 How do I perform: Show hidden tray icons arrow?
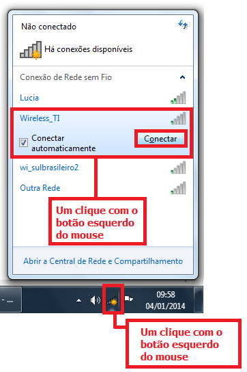(79, 301)
